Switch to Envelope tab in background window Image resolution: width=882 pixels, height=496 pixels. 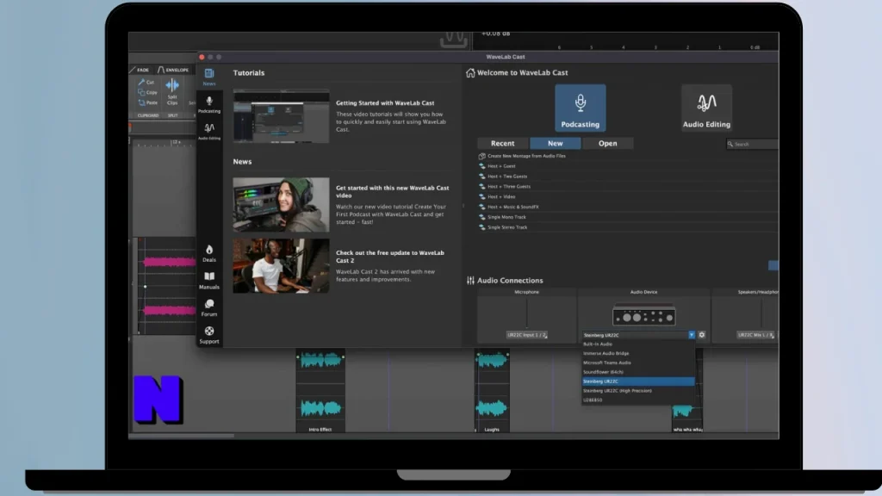click(x=173, y=70)
